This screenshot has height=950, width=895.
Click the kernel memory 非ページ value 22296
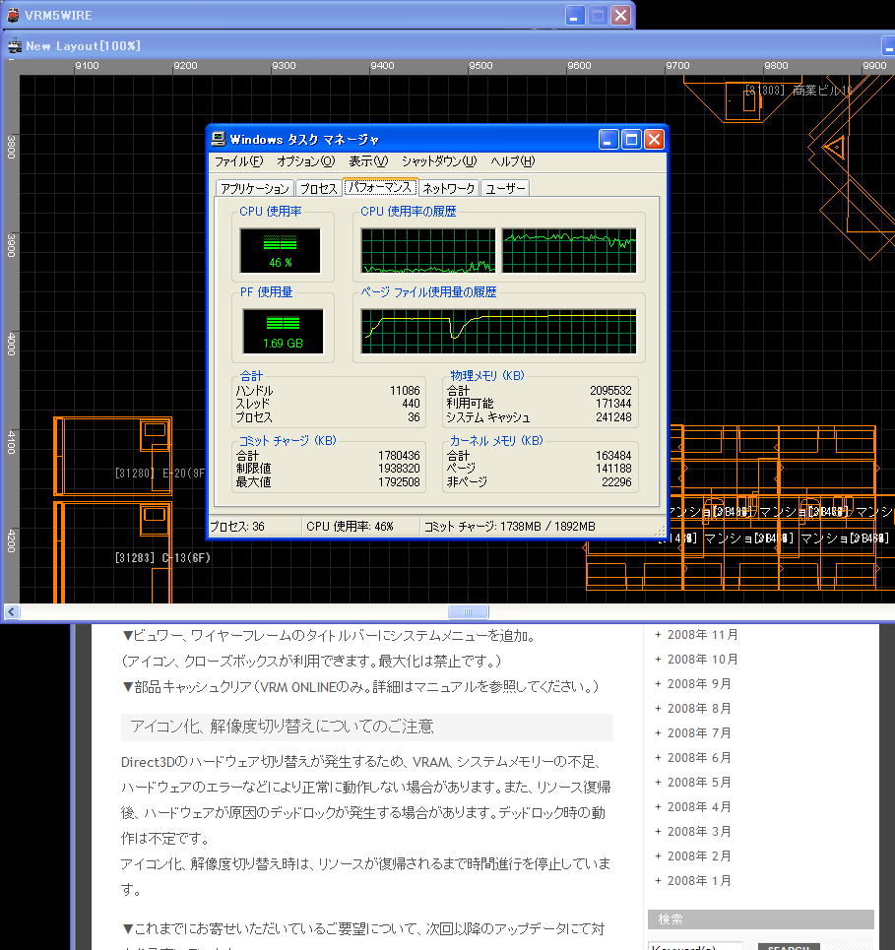tap(616, 482)
